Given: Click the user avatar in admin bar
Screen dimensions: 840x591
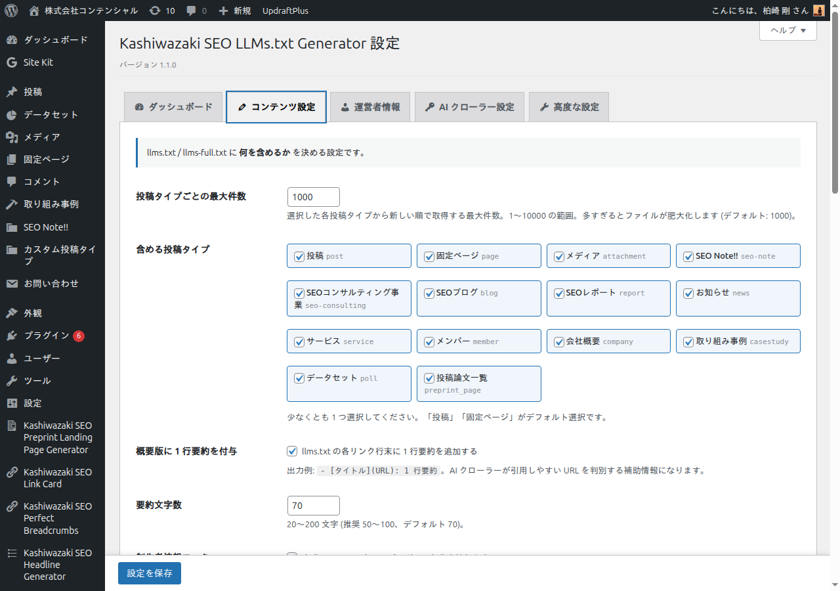Looking at the screenshot, I should 818,11.
